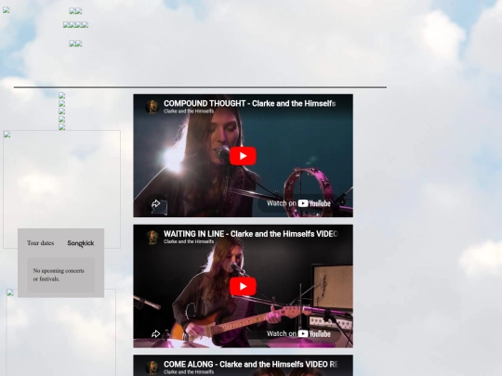Image resolution: width=502 pixels, height=376 pixels.
Task: Open the COMPOUND THOUGHT video title link
Action: 249,104
